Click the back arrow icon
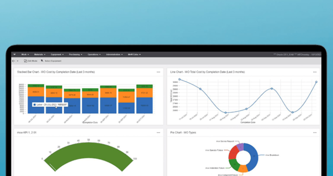The height and width of the screenshot is (176, 333). click(13, 61)
